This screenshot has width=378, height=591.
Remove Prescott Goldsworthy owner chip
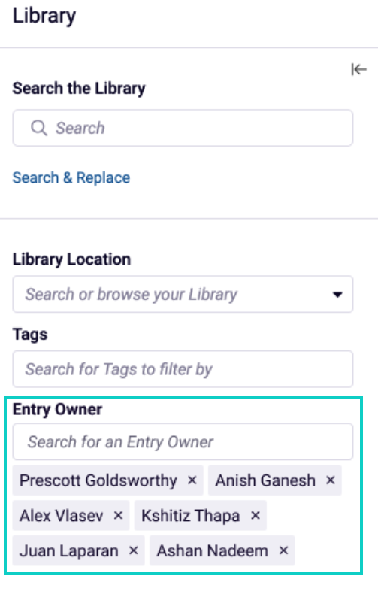pos(192,480)
